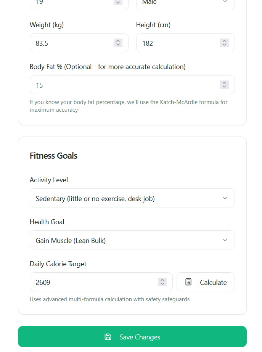
Task: Click the down stepper arrow on Weight
Action: pos(118,45)
